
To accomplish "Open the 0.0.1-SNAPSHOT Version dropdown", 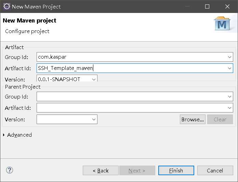I will pos(94,79).
